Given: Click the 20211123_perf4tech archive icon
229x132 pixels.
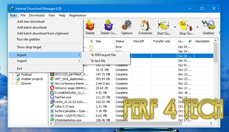Looking at the screenshot, I should 52,74.
